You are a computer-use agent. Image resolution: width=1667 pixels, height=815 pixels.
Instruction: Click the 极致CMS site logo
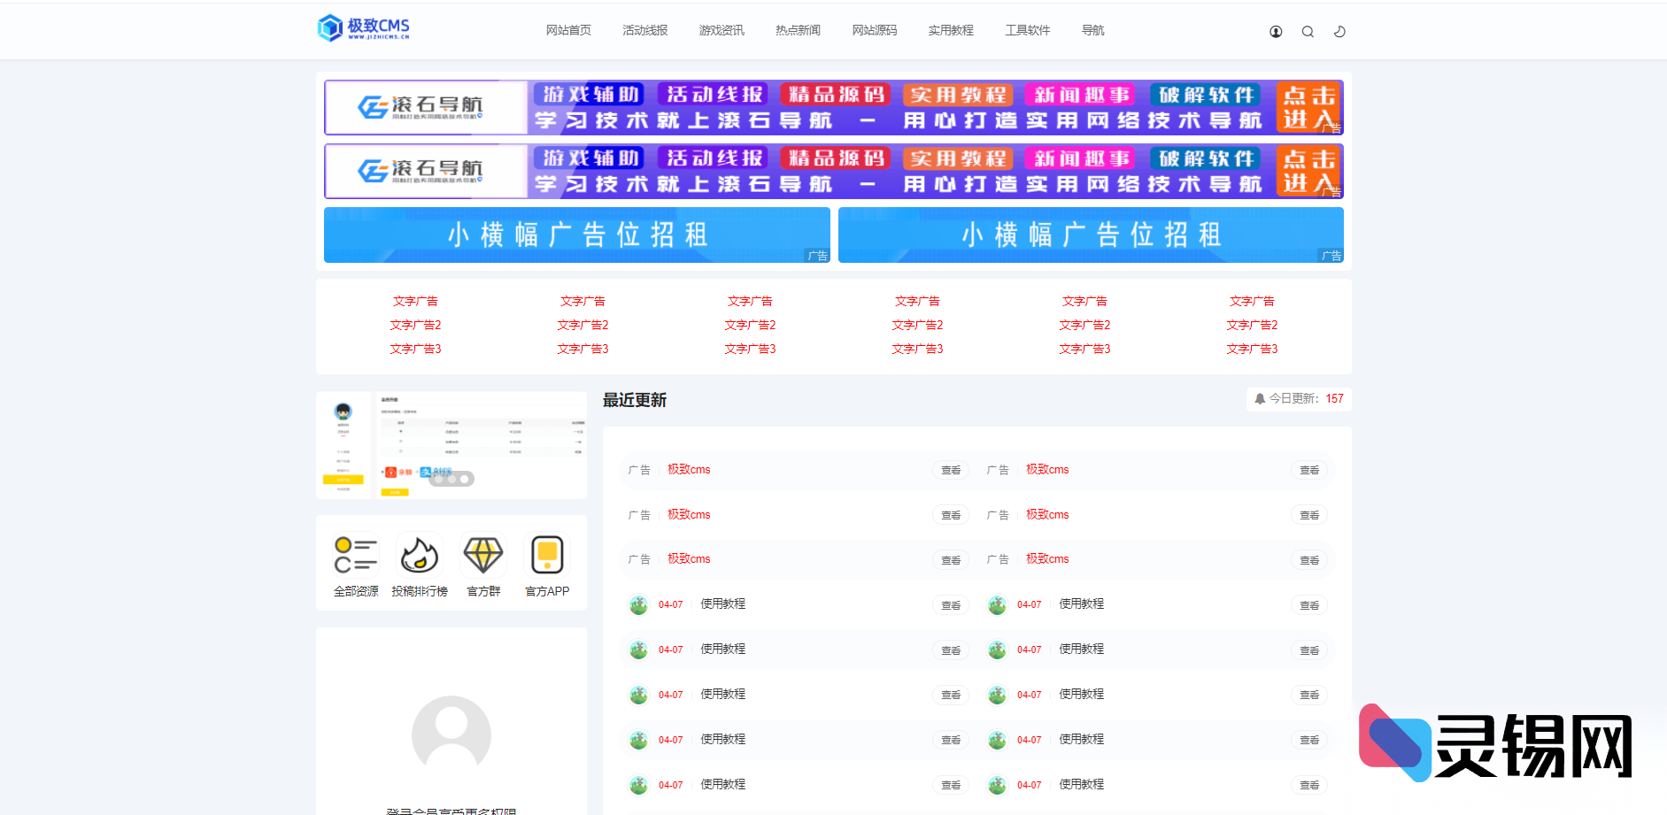click(364, 28)
